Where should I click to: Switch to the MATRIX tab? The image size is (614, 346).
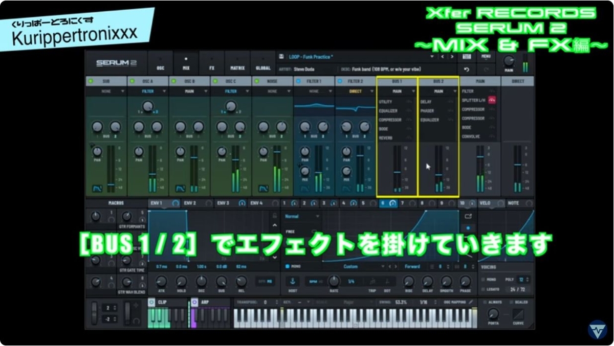(237, 64)
